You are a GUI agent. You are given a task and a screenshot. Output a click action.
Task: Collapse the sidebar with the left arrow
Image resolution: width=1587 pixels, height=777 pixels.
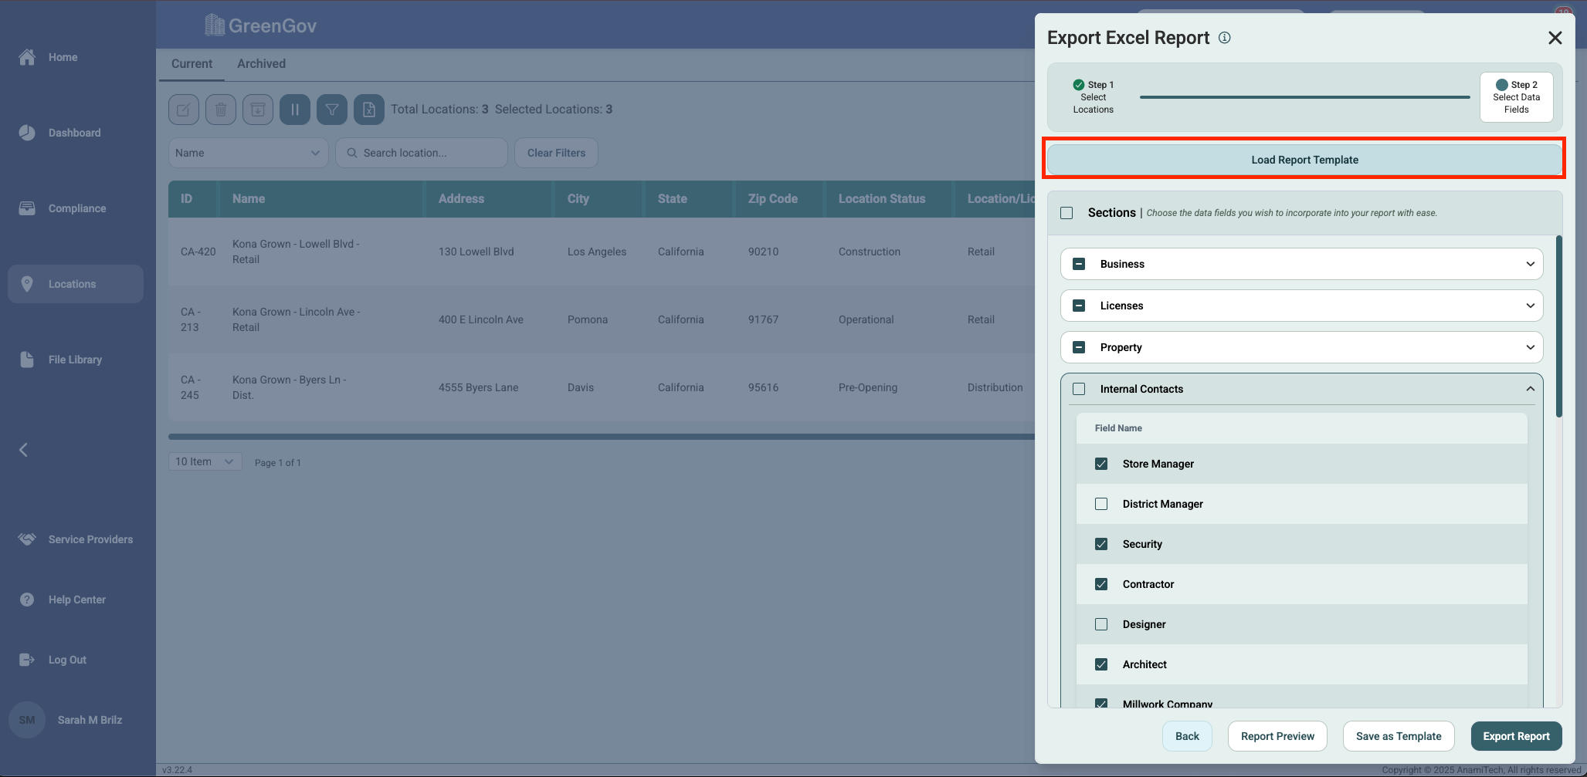23,450
